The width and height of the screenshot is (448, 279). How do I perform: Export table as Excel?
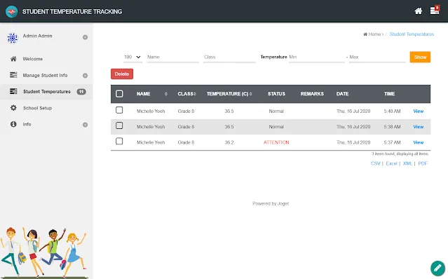tap(392, 163)
